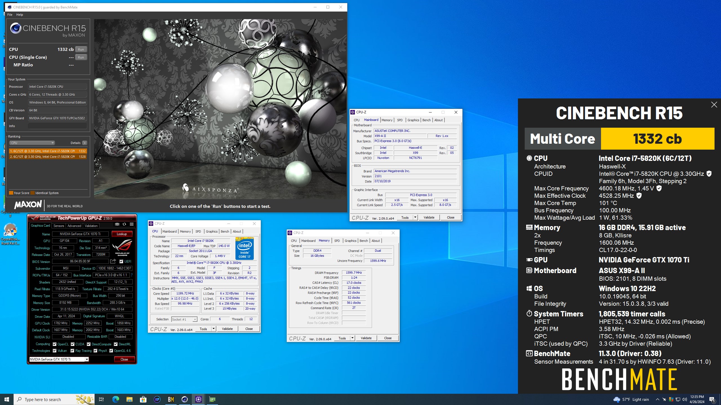
Task: Open GPU-Z from the taskbar
Action: (212, 399)
